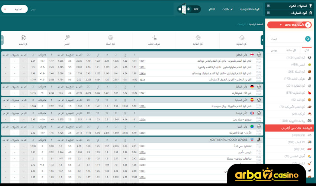Image resolution: width=316 pixels, height=186 pixels.
Task: Go to الصفحة الرئيسية breadcrumb link
Action: [256, 24]
